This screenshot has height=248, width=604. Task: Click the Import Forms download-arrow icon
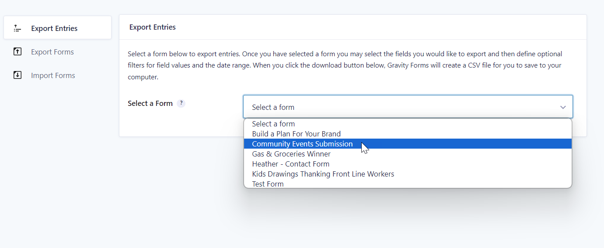(17, 75)
